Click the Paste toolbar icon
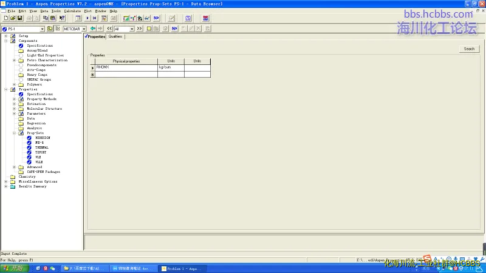 click(x=53, y=18)
